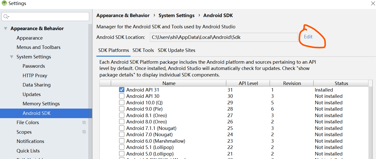Click the Android 8.1 (Oreo) row name
This screenshot has width=376, height=159.
(x=147, y=115)
